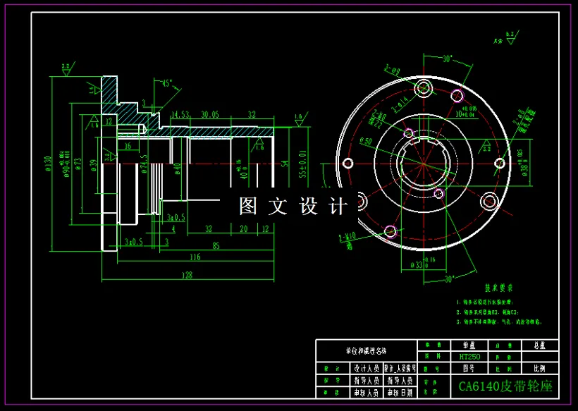578x411 pixels.
Task: Select the HT250 material cell
Action: 469,355
